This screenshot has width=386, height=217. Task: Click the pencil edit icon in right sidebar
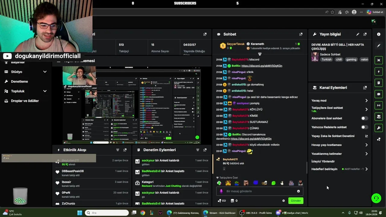[379, 46]
